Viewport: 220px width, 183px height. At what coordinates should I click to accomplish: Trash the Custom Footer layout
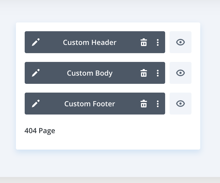(144, 104)
